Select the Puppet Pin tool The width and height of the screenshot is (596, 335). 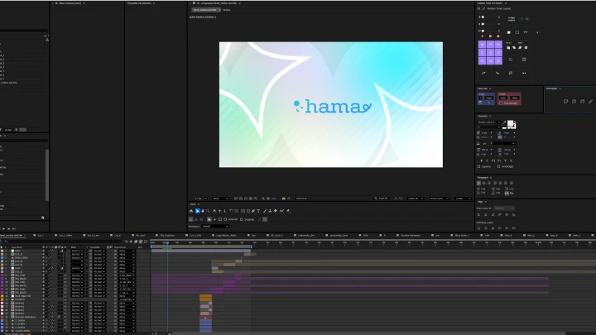[288, 211]
